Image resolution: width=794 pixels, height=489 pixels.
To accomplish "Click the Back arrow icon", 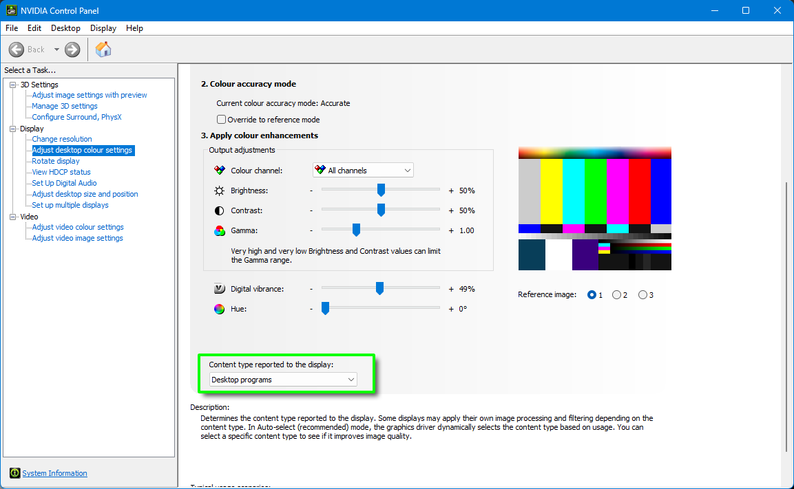I will (17, 50).
